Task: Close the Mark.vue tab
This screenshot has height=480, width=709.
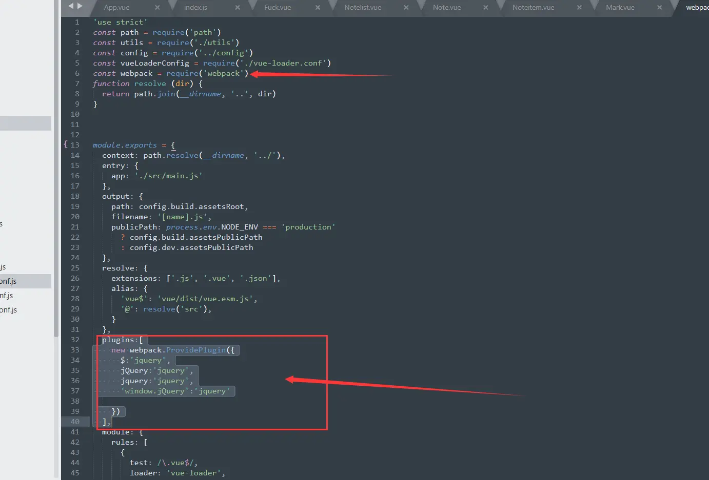Action: 659,7
